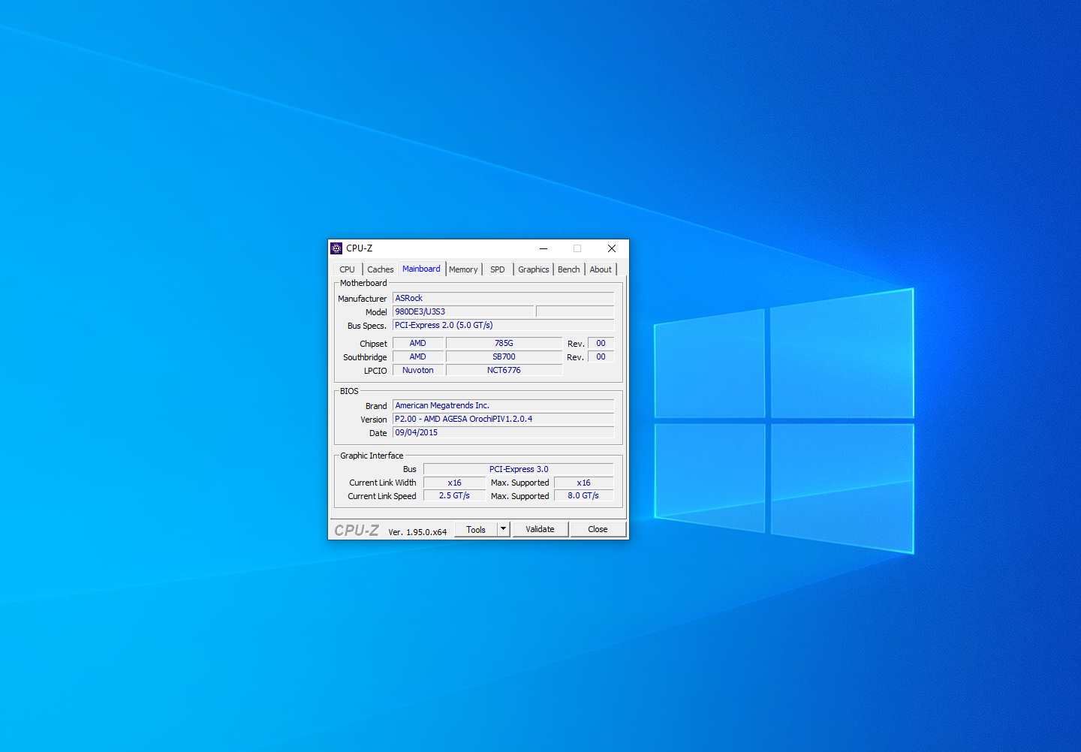Screen dimensions: 1081x752
Task: Click the Current Link Speed 2.5 GT/s
Action: pyautogui.click(x=454, y=495)
